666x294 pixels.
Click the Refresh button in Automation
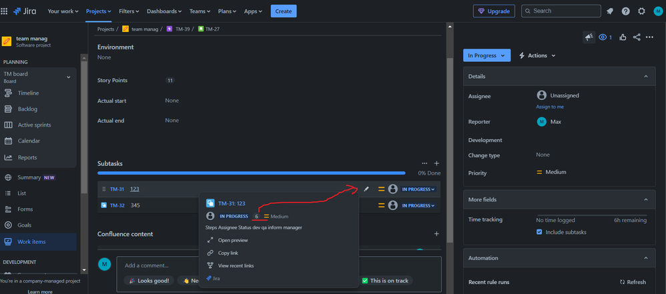pyautogui.click(x=633, y=282)
